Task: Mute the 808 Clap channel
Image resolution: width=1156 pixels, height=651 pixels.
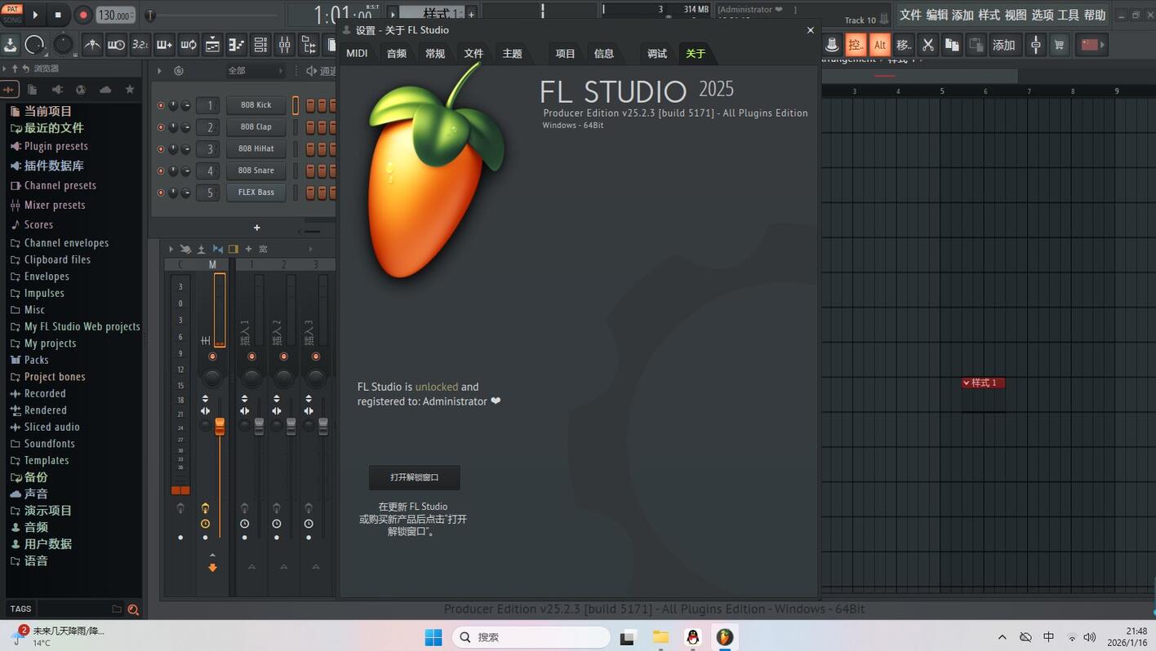Action: [161, 127]
